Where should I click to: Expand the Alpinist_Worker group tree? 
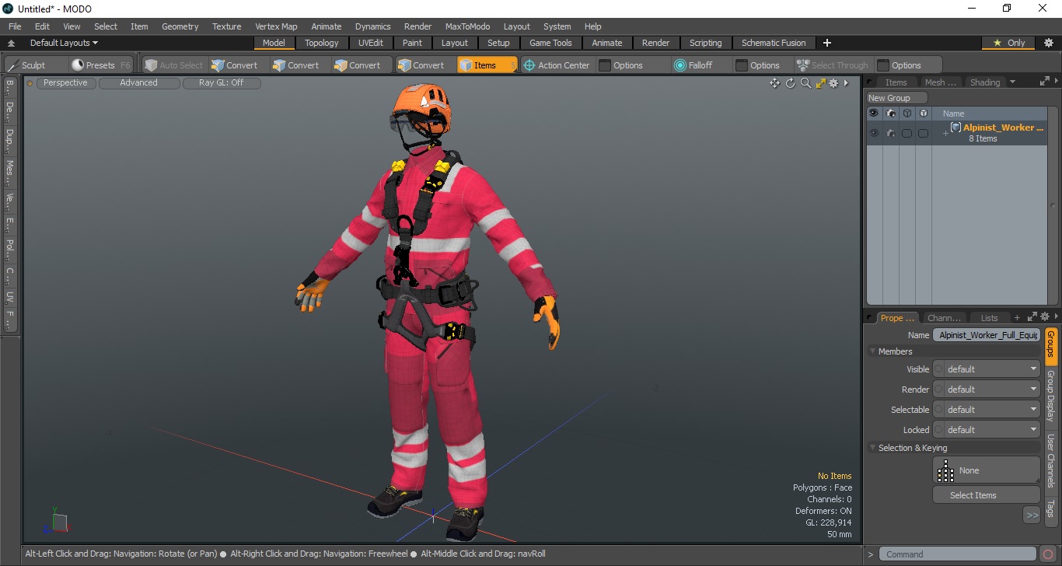945,134
